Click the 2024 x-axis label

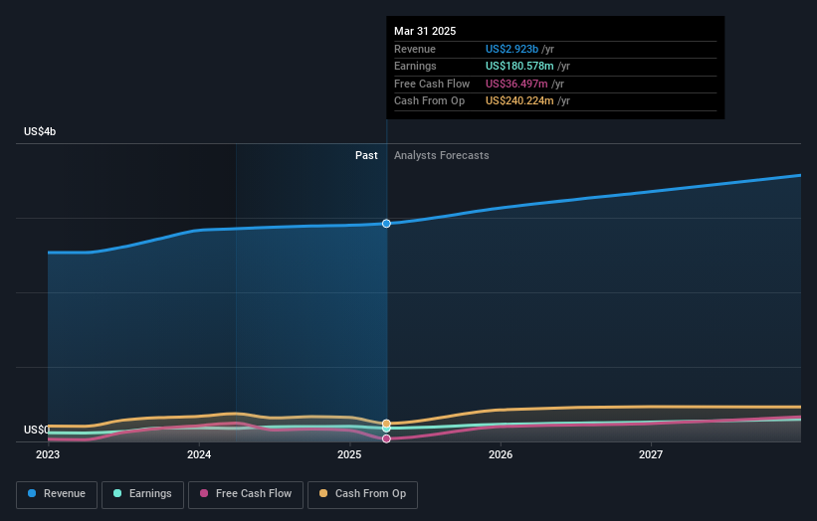point(199,454)
